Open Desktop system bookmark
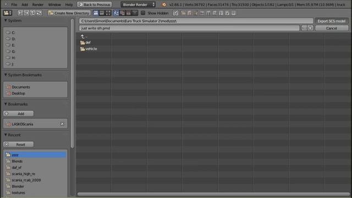The height and width of the screenshot is (198, 352). pyautogui.click(x=35, y=93)
